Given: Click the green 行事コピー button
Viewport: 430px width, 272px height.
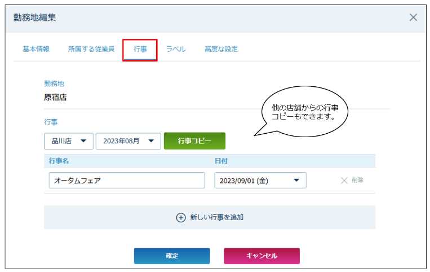Looking at the screenshot, I should (194, 141).
